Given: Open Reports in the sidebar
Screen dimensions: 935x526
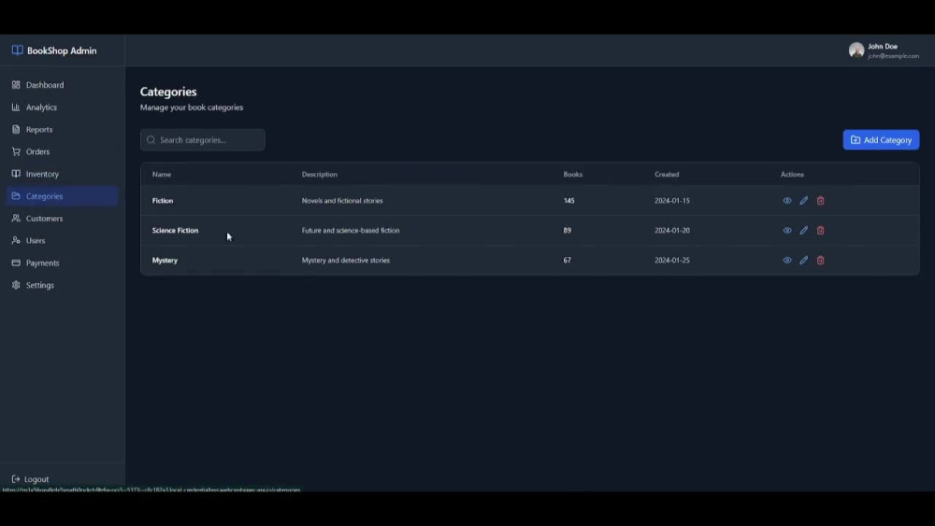Looking at the screenshot, I should tap(62, 129).
